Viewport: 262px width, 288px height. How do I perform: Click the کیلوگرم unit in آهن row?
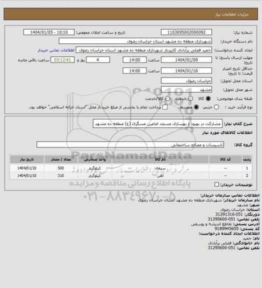tap(95, 176)
